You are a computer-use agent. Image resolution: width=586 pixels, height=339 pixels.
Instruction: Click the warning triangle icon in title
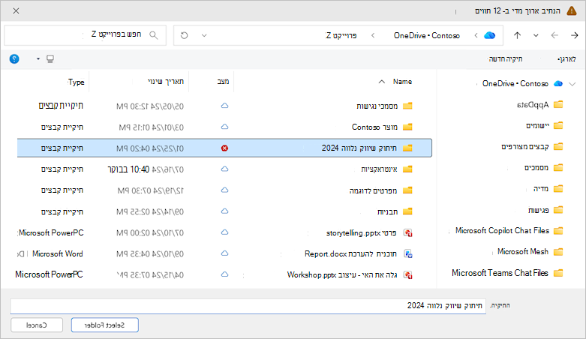point(572,10)
